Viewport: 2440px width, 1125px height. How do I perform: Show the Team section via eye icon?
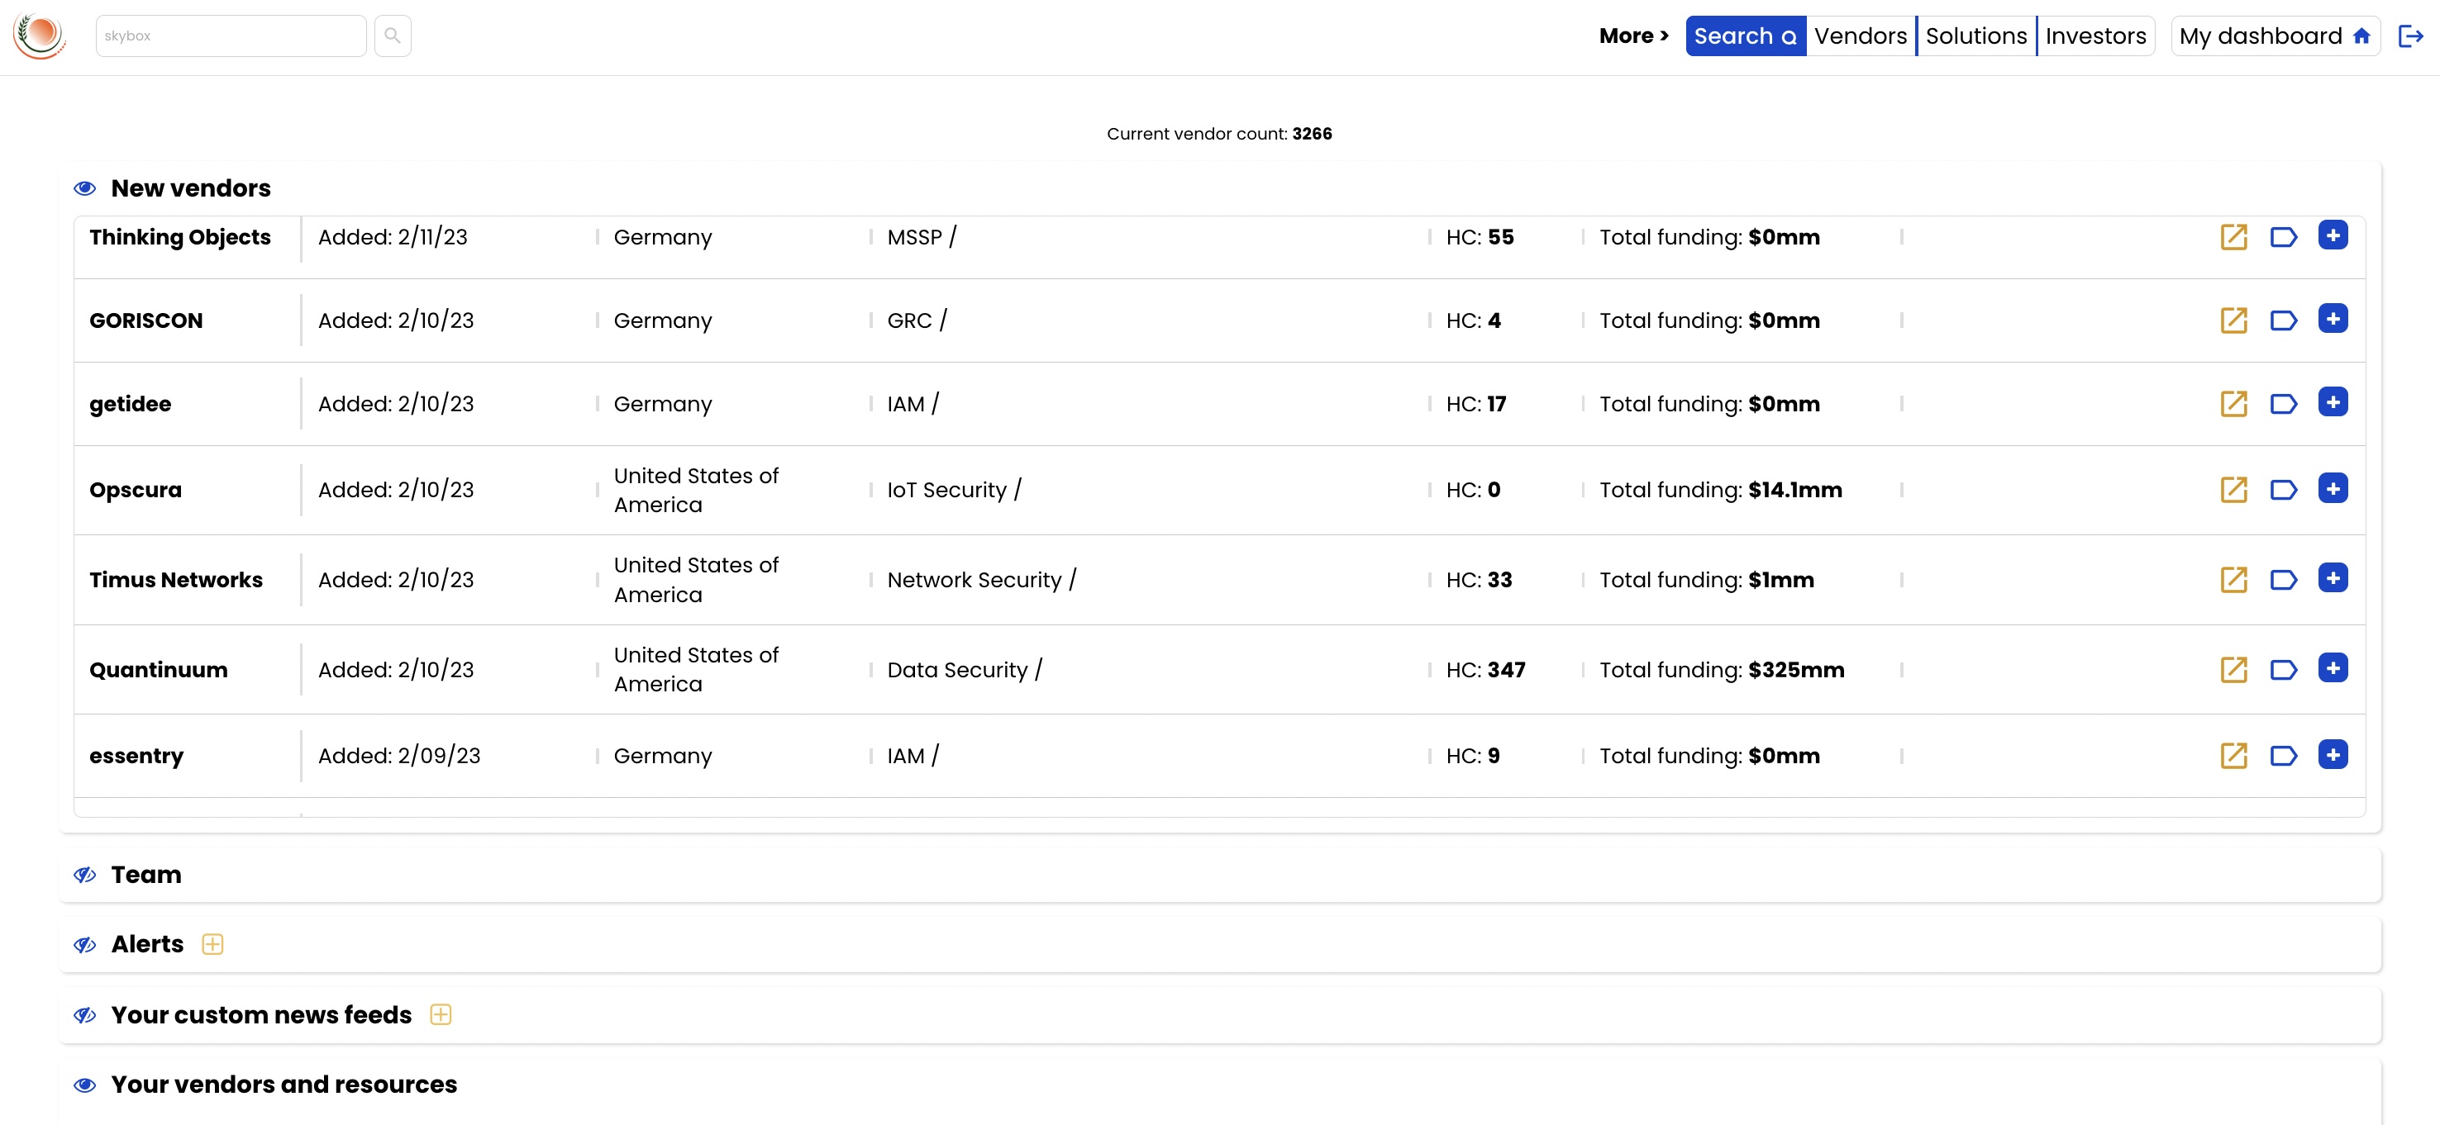(84, 874)
